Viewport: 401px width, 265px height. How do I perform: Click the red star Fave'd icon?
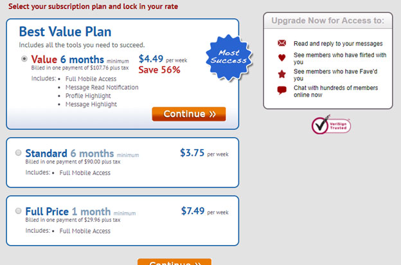282,74
